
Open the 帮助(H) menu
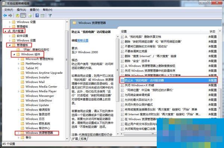click(47, 10)
